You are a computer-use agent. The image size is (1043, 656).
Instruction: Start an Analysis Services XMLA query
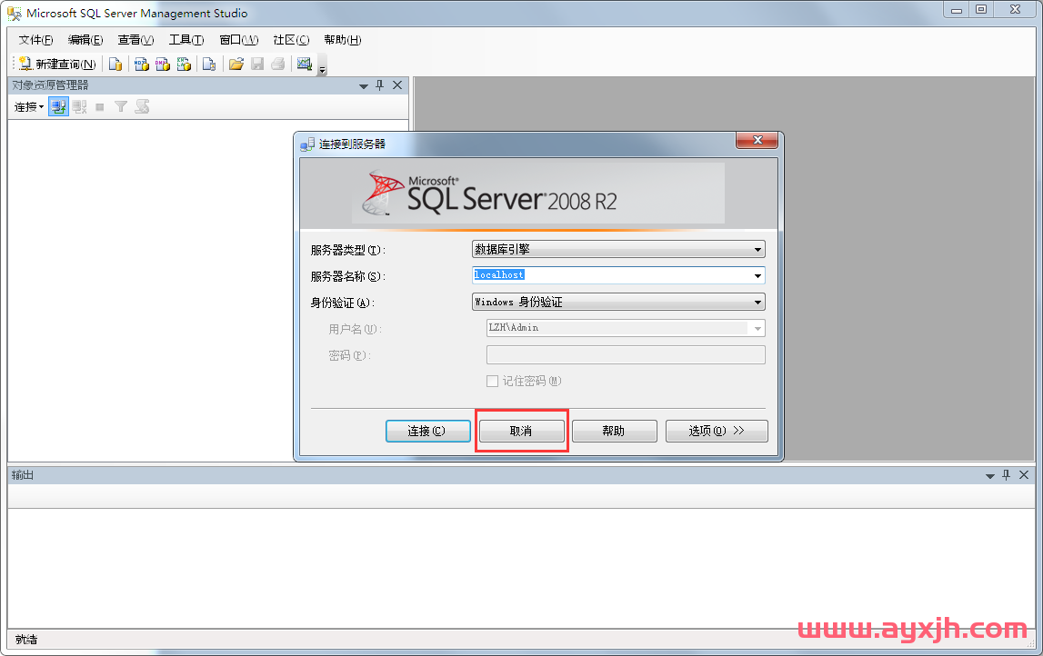coord(184,64)
